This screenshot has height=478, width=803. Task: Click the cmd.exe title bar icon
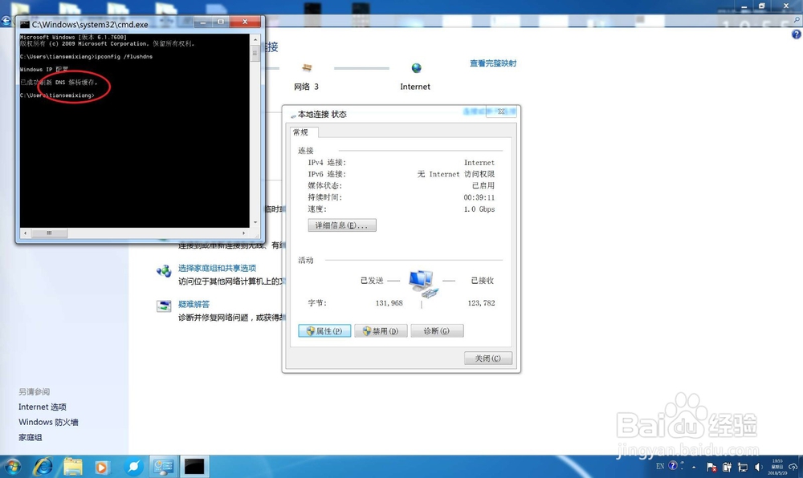25,24
